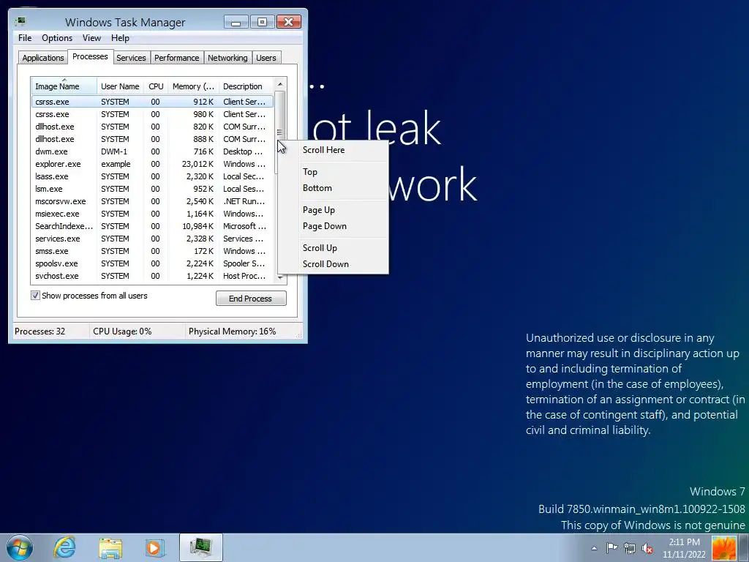The width and height of the screenshot is (749, 562).
Task: Launch Internet Explorer from taskbar
Action: (x=64, y=547)
